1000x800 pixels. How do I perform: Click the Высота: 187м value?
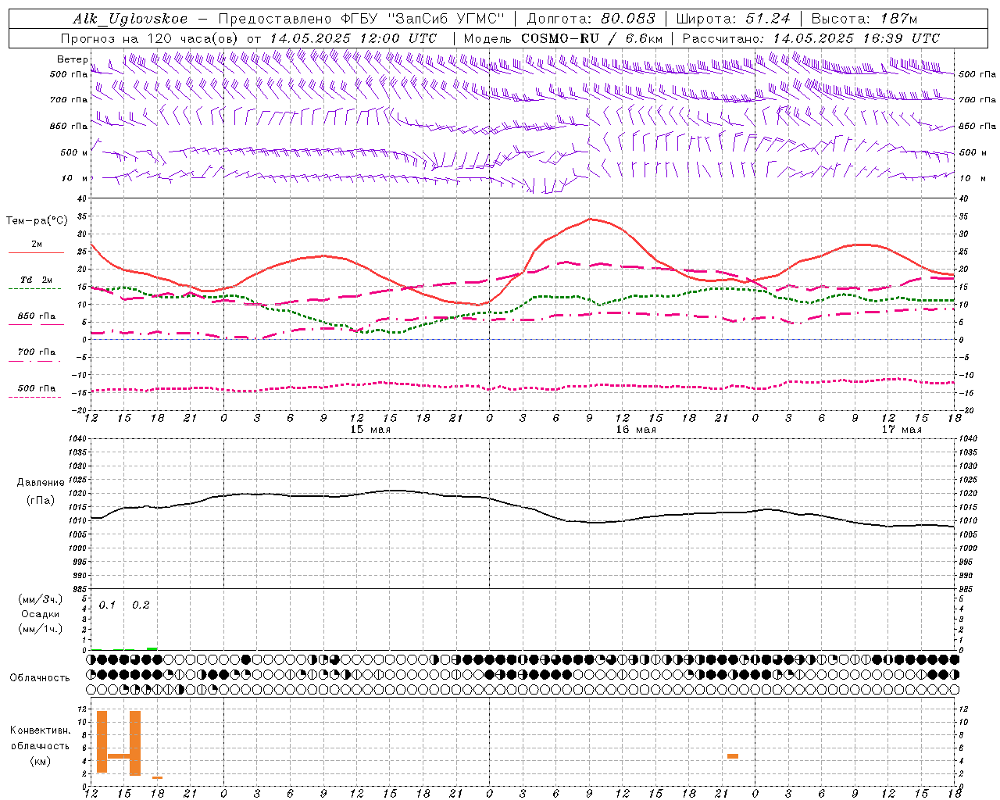[864, 19]
